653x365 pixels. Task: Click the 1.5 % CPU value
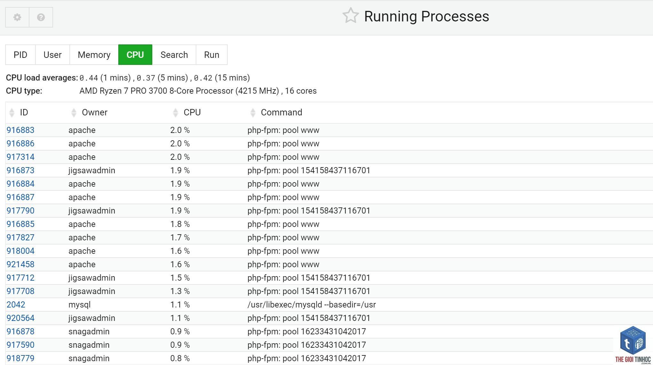point(180,278)
